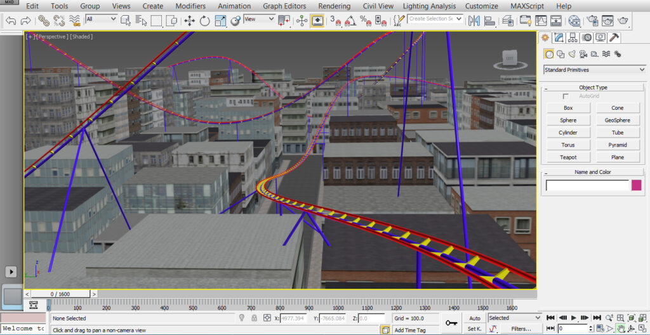The image size is (650, 335).
Task: Click frame 800 on the timeline ruler
Action: pos(280,308)
